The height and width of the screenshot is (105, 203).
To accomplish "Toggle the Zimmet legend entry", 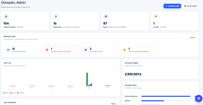I will (x=21, y=93).
